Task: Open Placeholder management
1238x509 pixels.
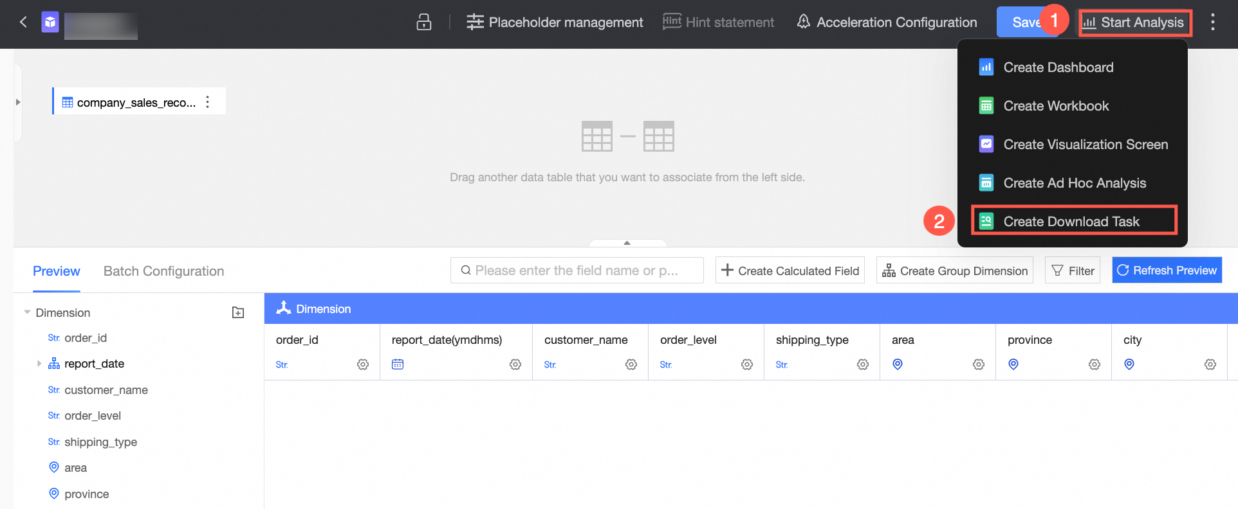Action: [555, 22]
